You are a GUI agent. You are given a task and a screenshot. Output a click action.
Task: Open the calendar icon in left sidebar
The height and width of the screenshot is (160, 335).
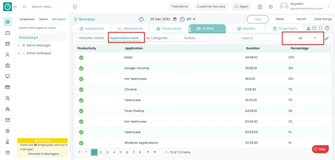pos(7,44)
